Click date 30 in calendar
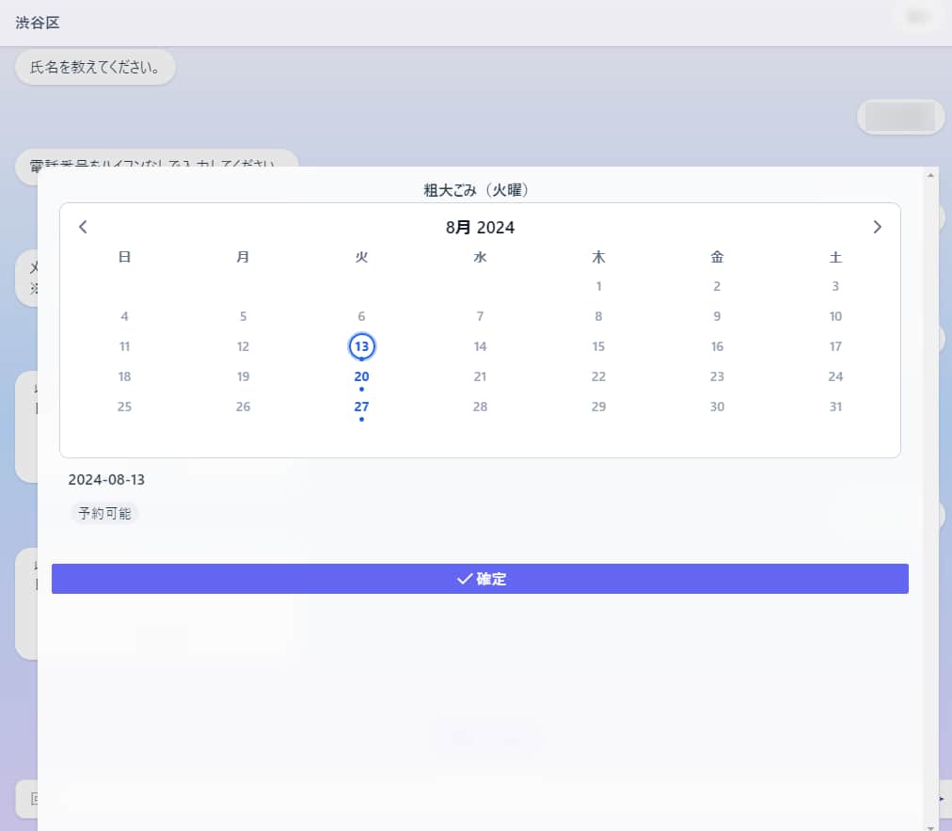The image size is (952, 831). coord(717,407)
